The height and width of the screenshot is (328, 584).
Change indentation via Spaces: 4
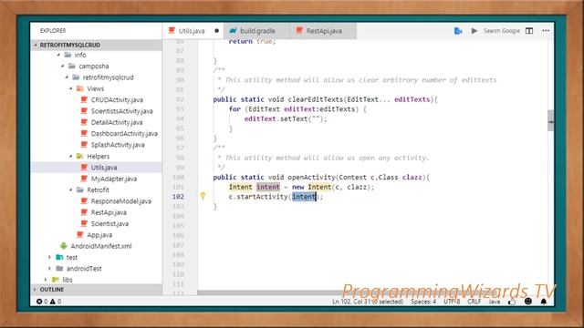point(423,302)
